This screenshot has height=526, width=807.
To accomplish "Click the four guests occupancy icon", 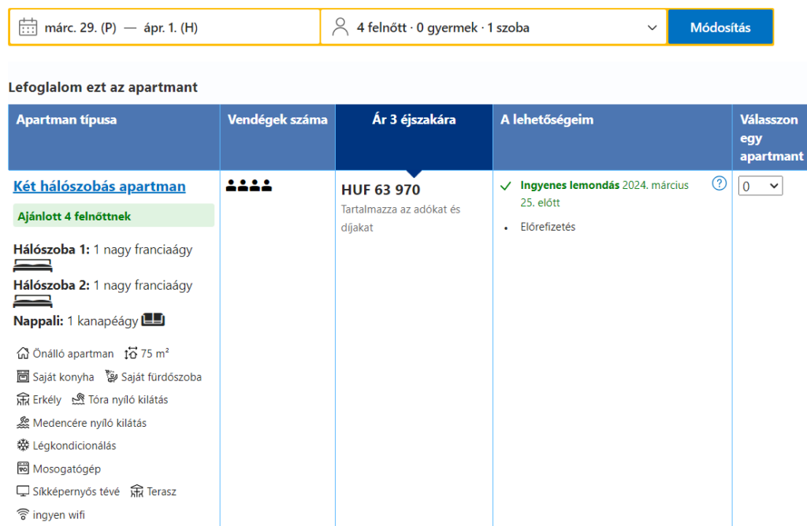I will pyautogui.click(x=248, y=186).
